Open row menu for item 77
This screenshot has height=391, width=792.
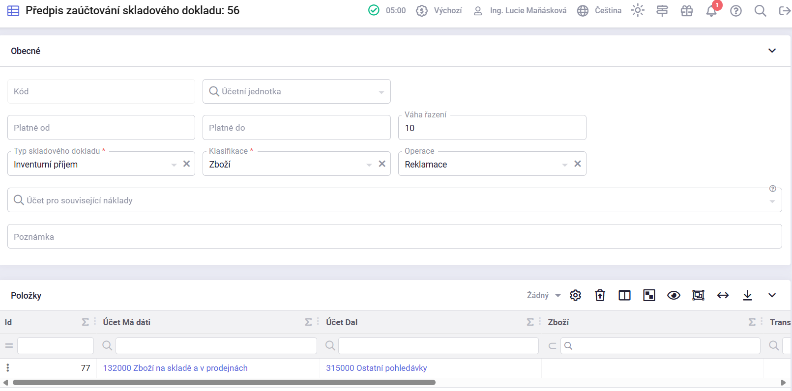click(8, 368)
